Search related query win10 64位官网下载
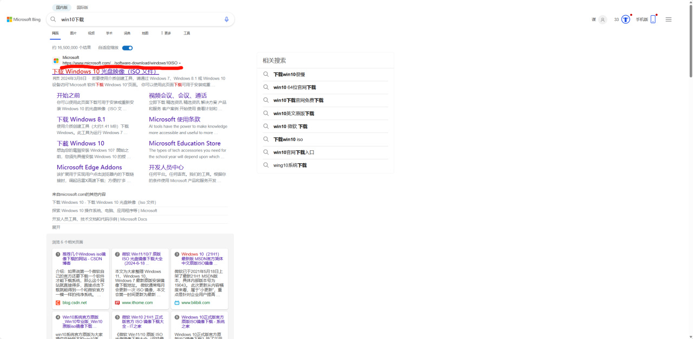Viewport: 693px width, 339px height. pos(295,88)
